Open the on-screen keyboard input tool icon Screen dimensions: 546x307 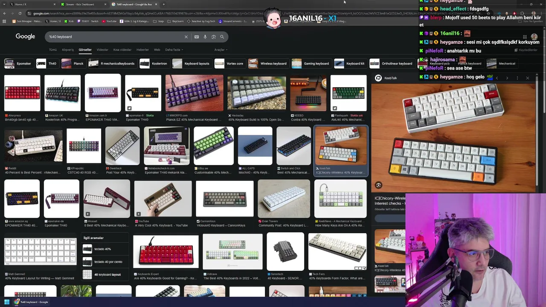(x=197, y=37)
